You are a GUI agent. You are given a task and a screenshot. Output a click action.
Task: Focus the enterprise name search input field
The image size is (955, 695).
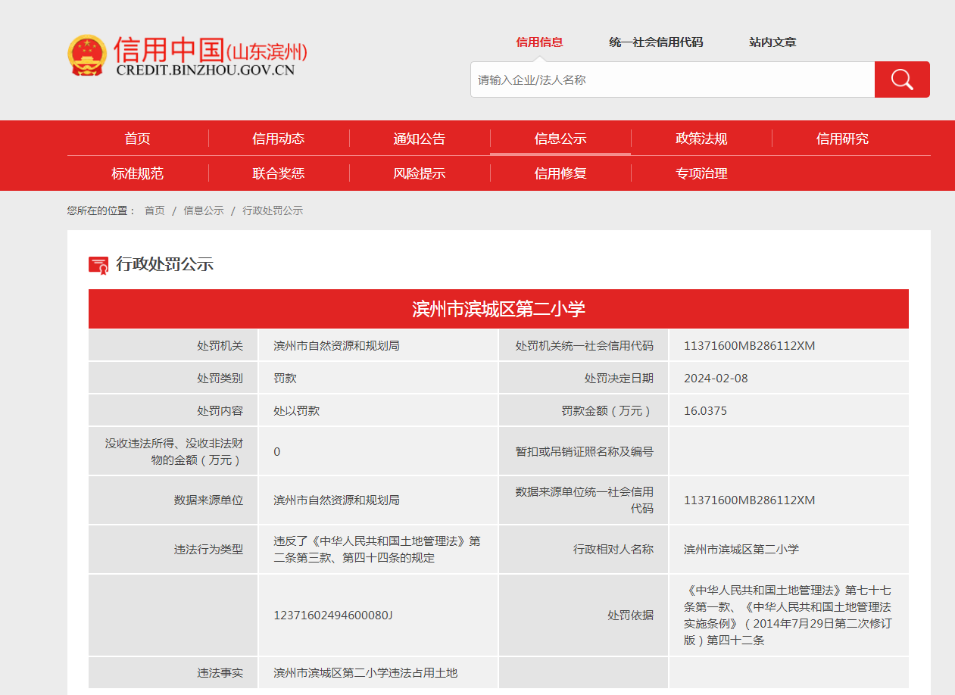click(x=672, y=79)
